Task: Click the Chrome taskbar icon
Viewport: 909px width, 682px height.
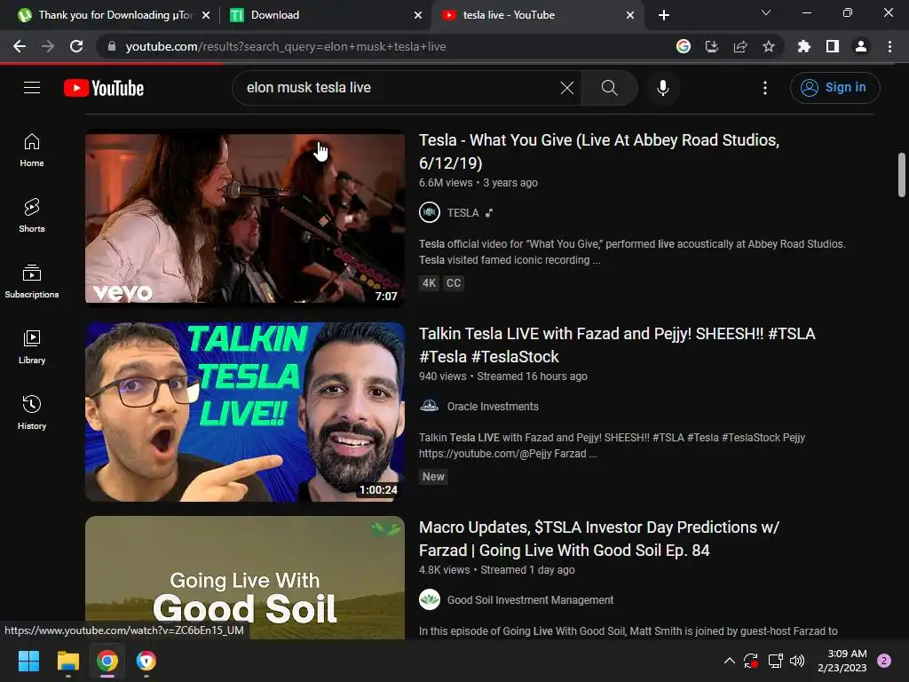Action: (107, 661)
